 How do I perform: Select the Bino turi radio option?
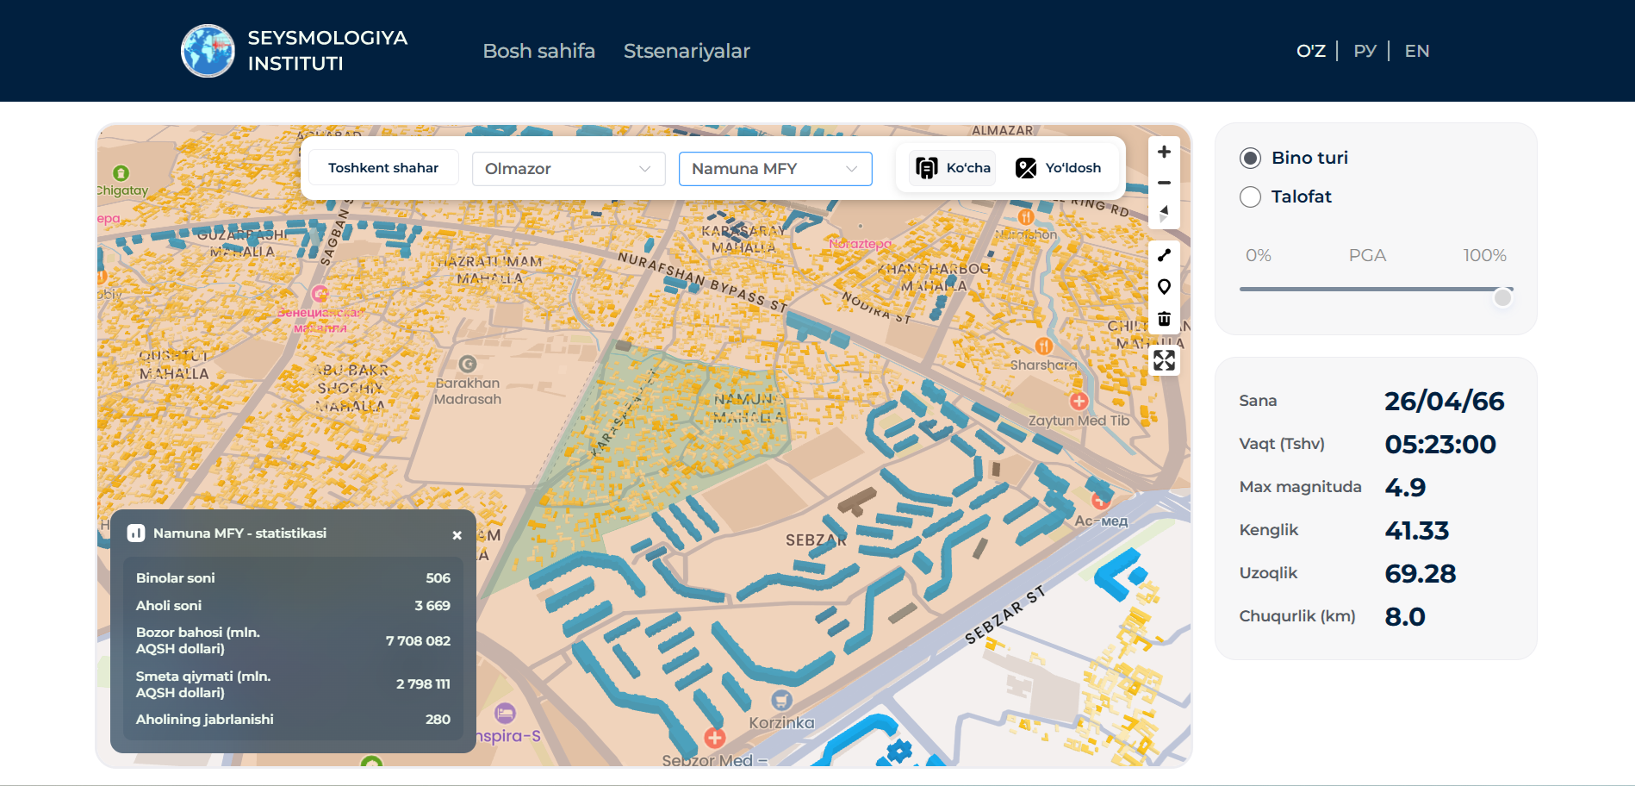(1250, 158)
